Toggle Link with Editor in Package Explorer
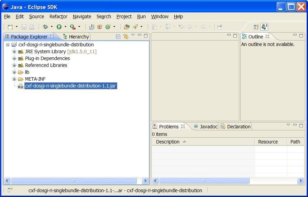308x197 pixels. point(125,37)
